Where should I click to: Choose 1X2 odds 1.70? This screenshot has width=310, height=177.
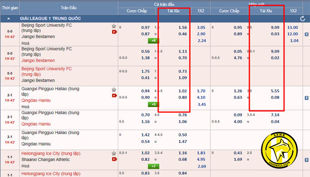click(201, 91)
